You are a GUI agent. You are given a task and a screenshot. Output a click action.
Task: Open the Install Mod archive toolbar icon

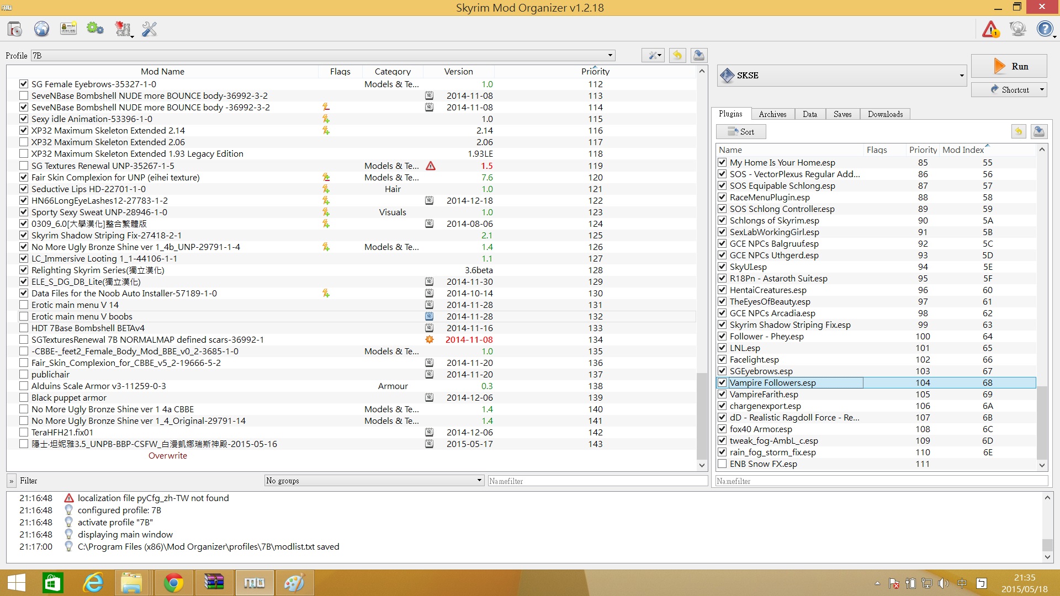click(x=15, y=29)
